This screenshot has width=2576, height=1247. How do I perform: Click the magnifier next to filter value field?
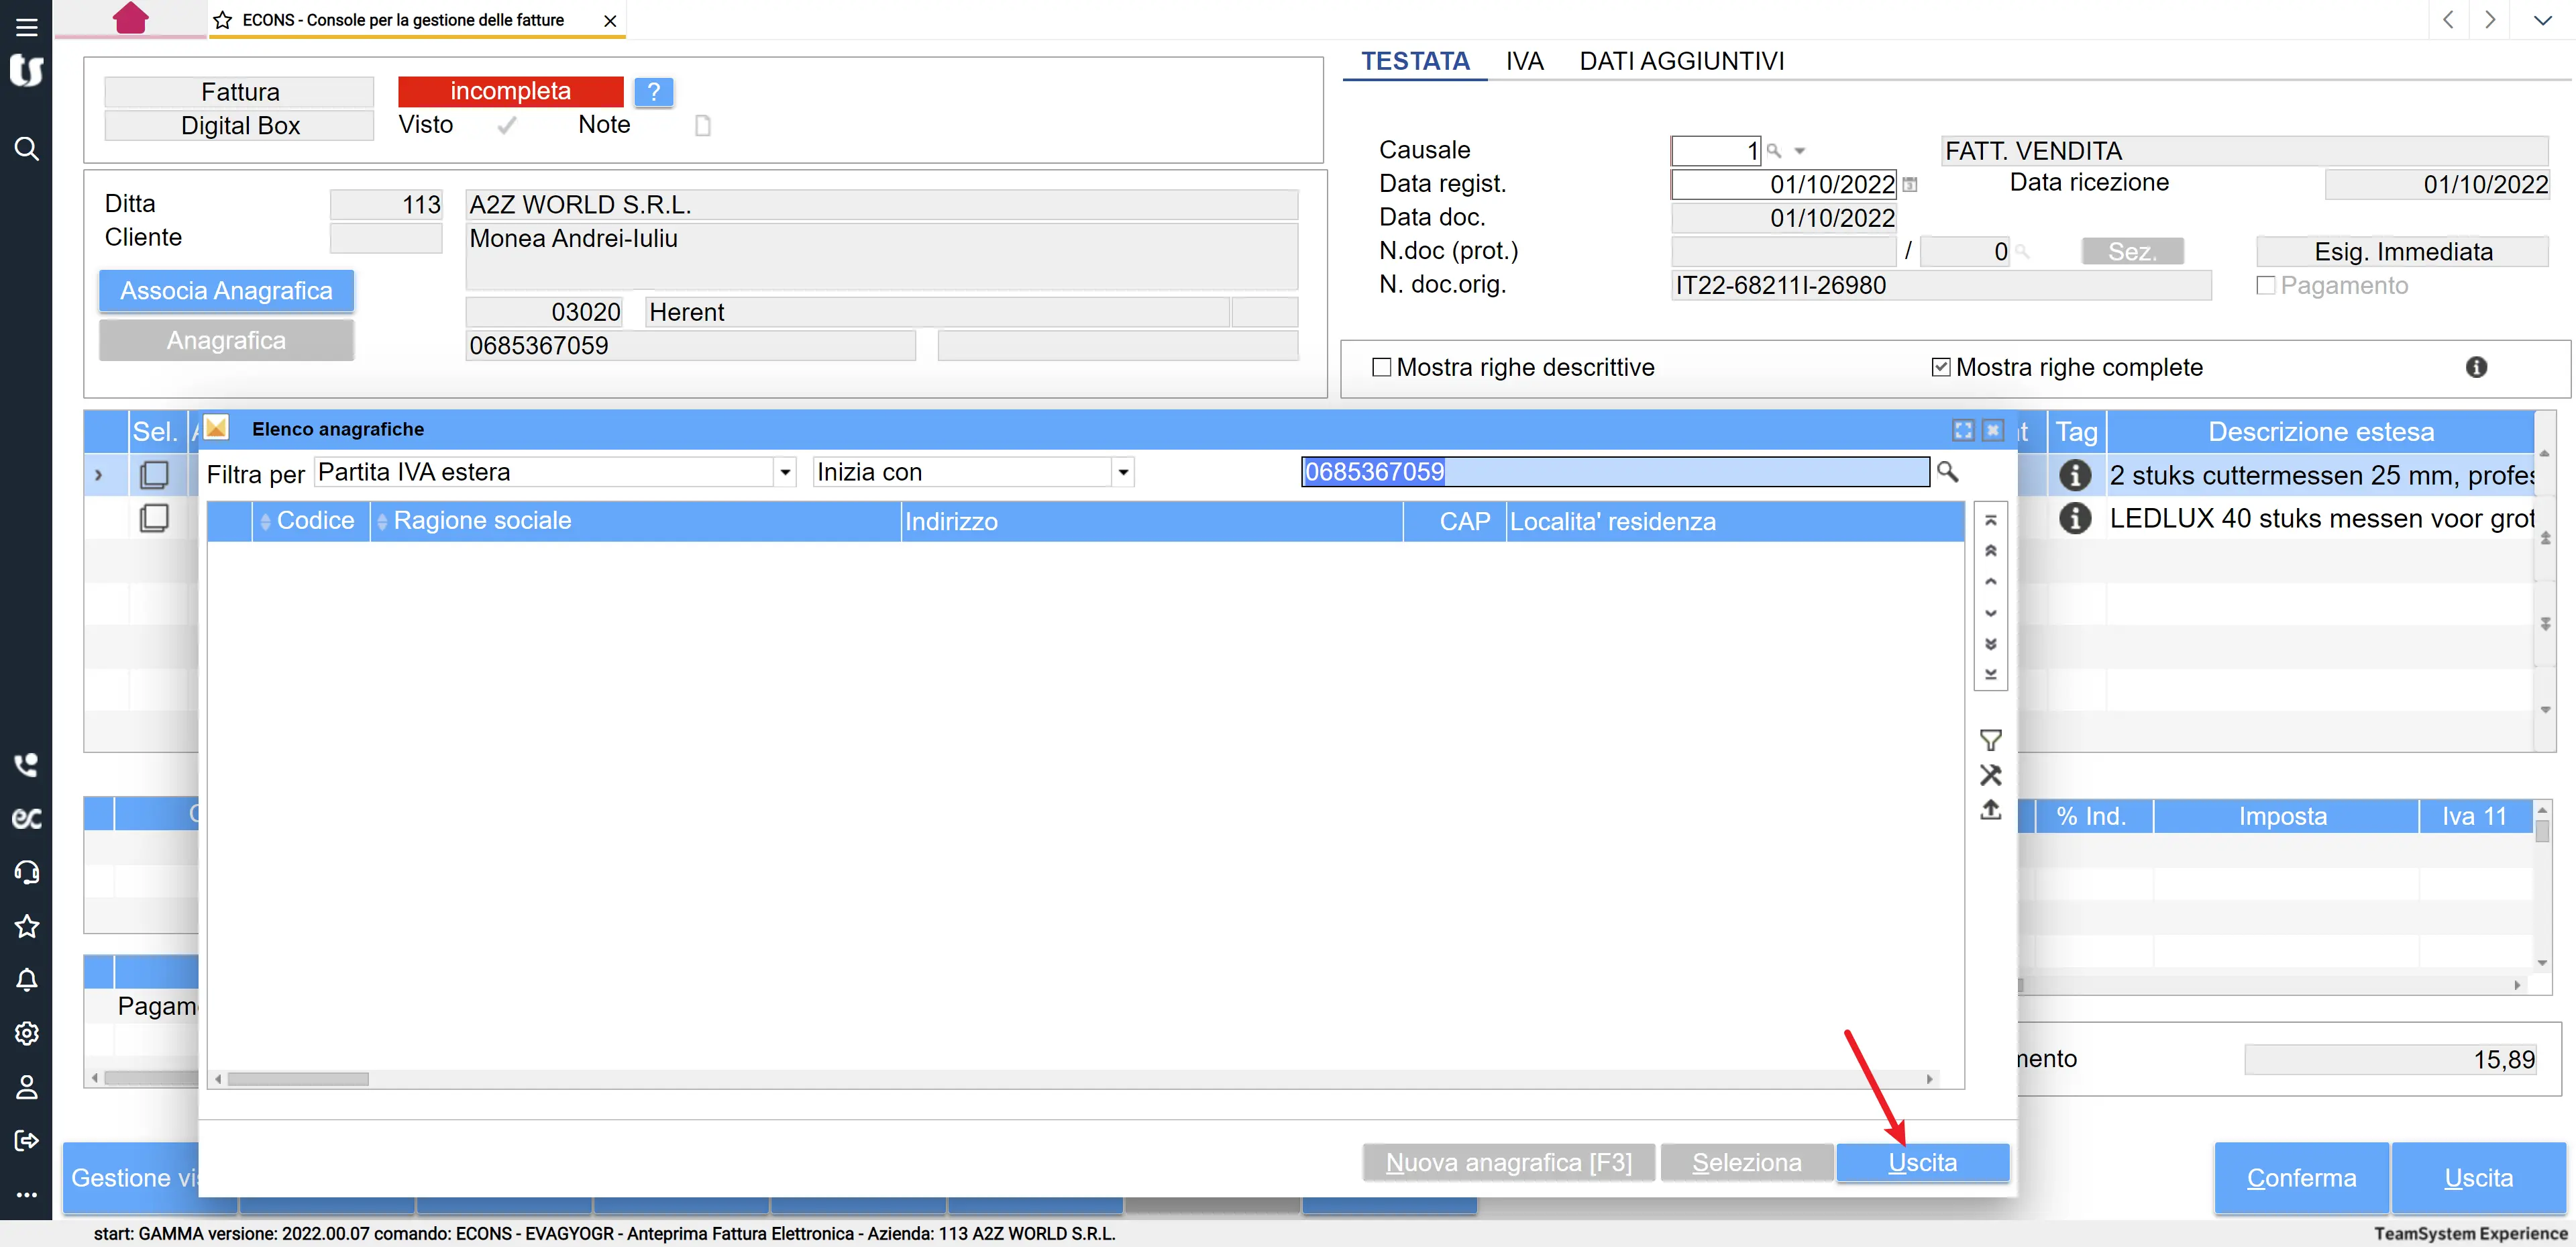pos(1947,471)
